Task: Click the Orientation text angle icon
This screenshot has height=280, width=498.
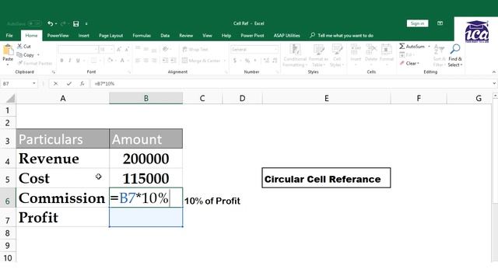Action: click(165, 49)
